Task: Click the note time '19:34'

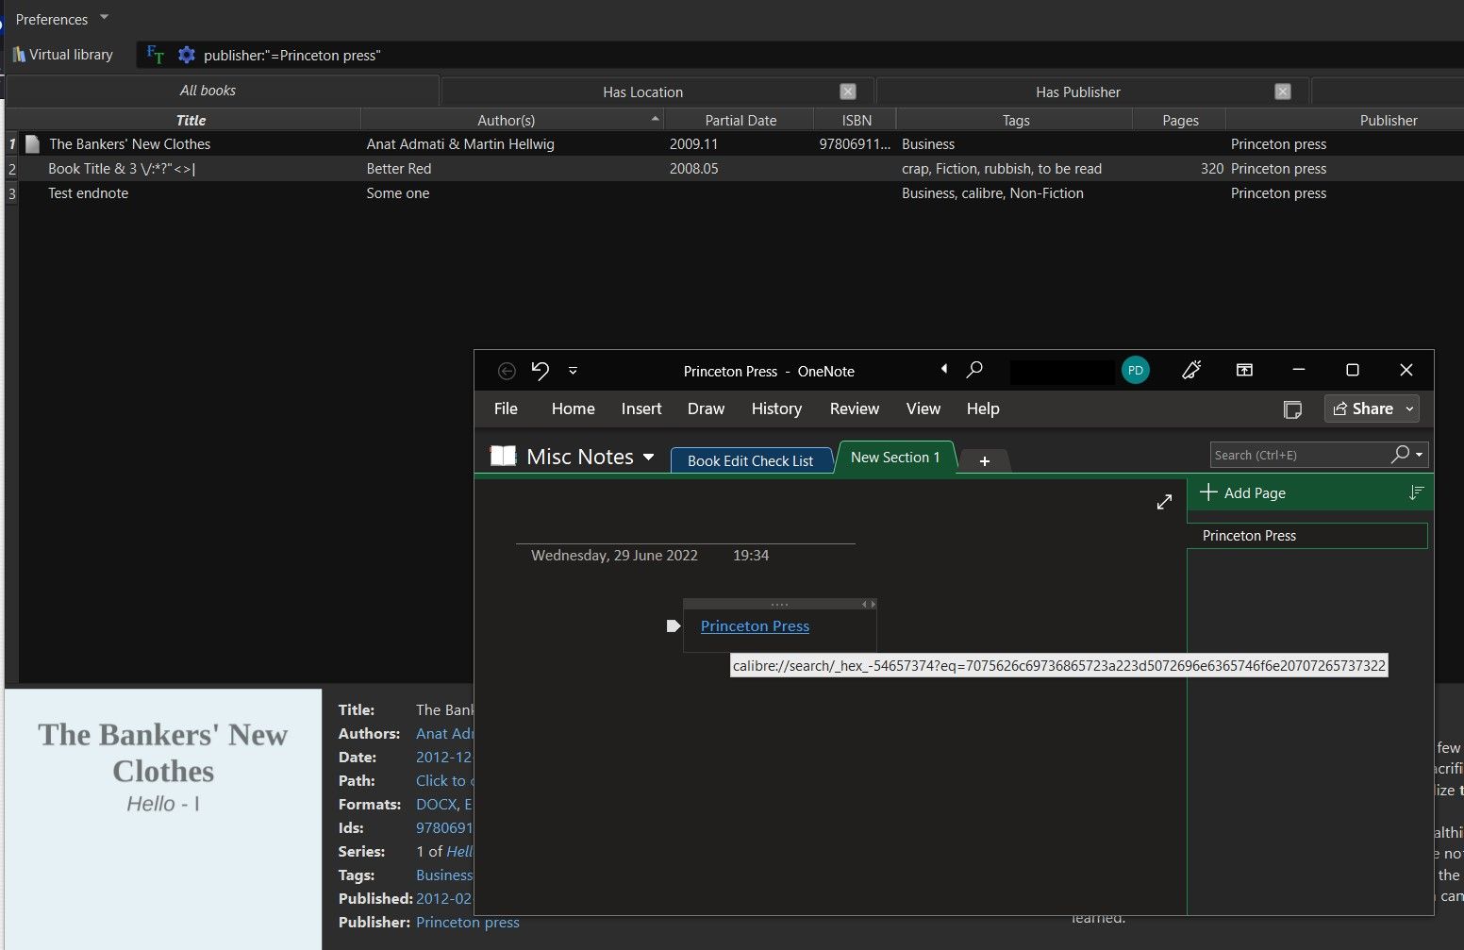Action: pyautogui.click(x=751, y=556)
